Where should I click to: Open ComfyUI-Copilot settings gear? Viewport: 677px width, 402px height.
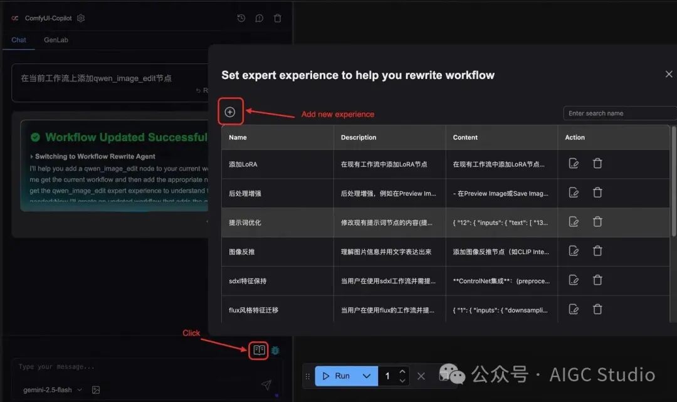tap(80, 18)
